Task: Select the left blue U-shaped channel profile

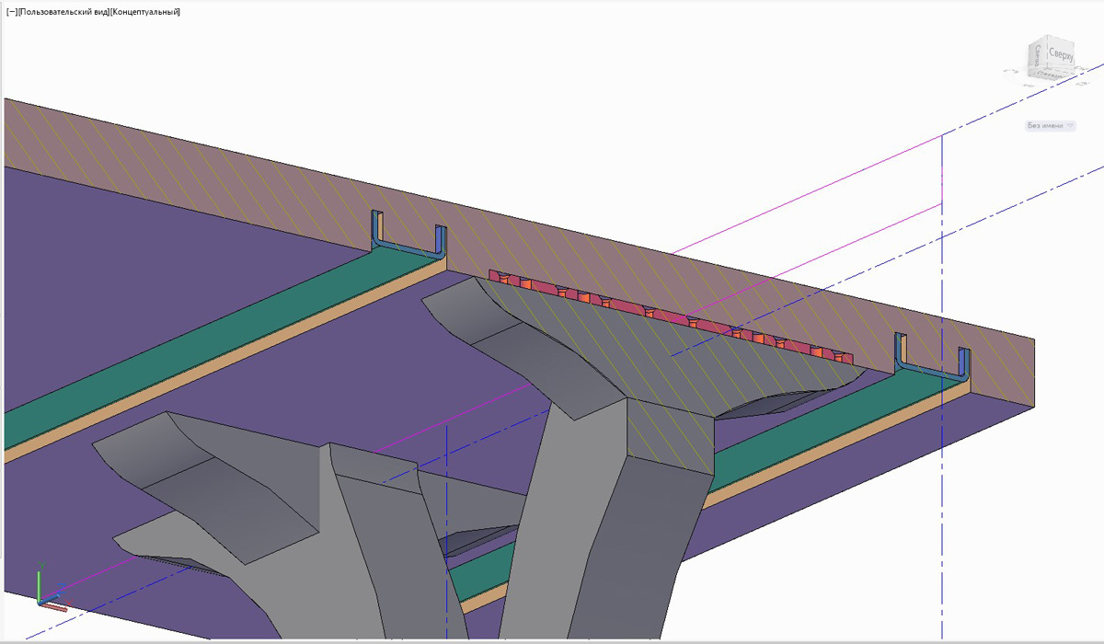Action: (x=408, y=247)
